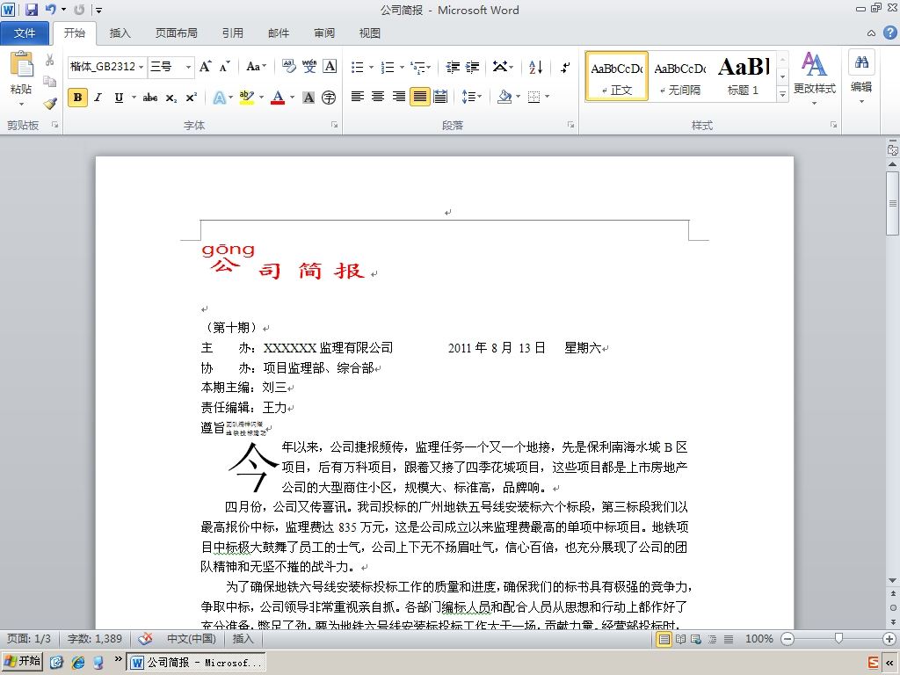Click the Copy icon in clipboard group

50,81
